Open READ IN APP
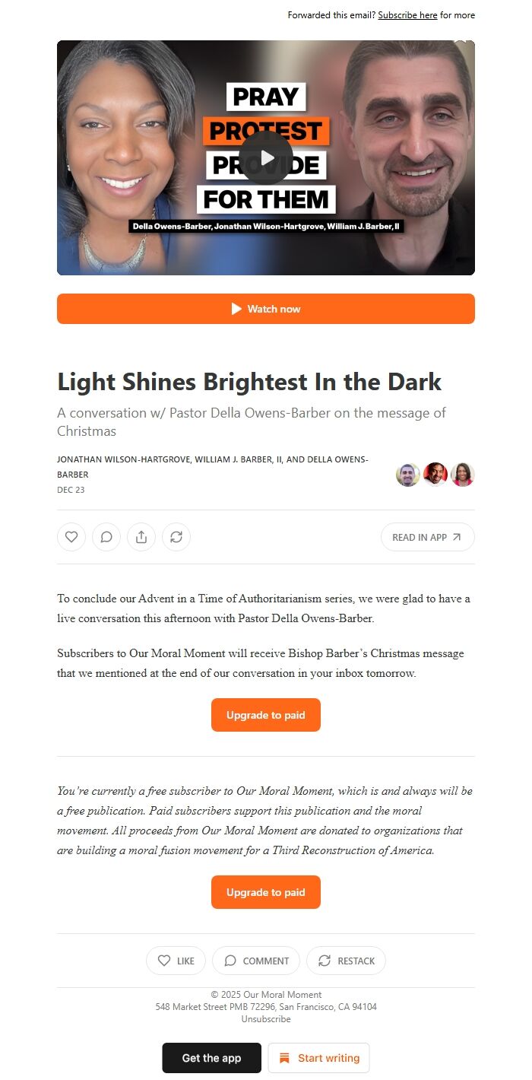Screen dimensions: 532x1080 (x=428, y=537)
